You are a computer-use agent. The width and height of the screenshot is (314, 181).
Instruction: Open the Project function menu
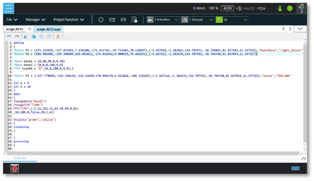[69, 20]
